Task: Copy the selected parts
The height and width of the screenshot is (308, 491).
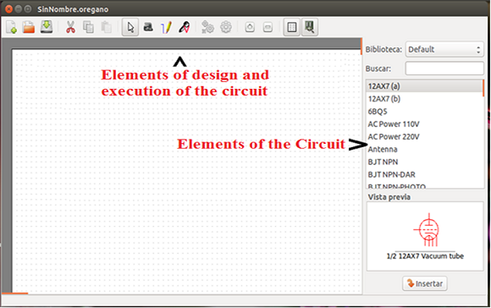Action: pyautogui.click(x=88, y=27)
